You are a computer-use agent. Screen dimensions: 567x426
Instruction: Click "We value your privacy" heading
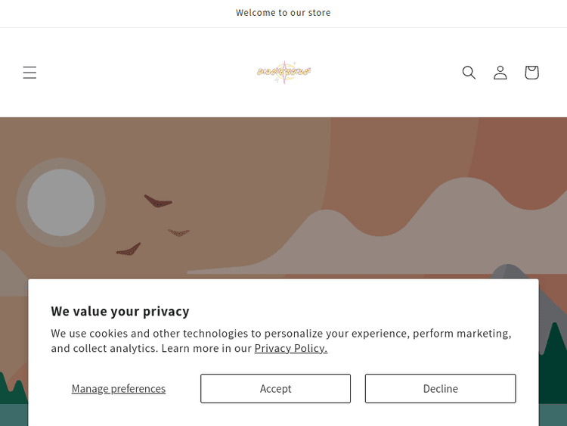tap(120, 311)
